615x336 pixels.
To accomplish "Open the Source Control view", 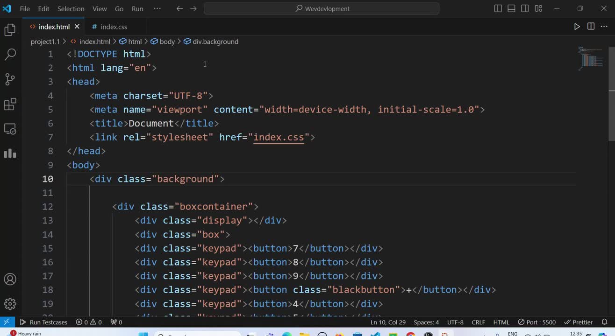I will tap(10, 79).
